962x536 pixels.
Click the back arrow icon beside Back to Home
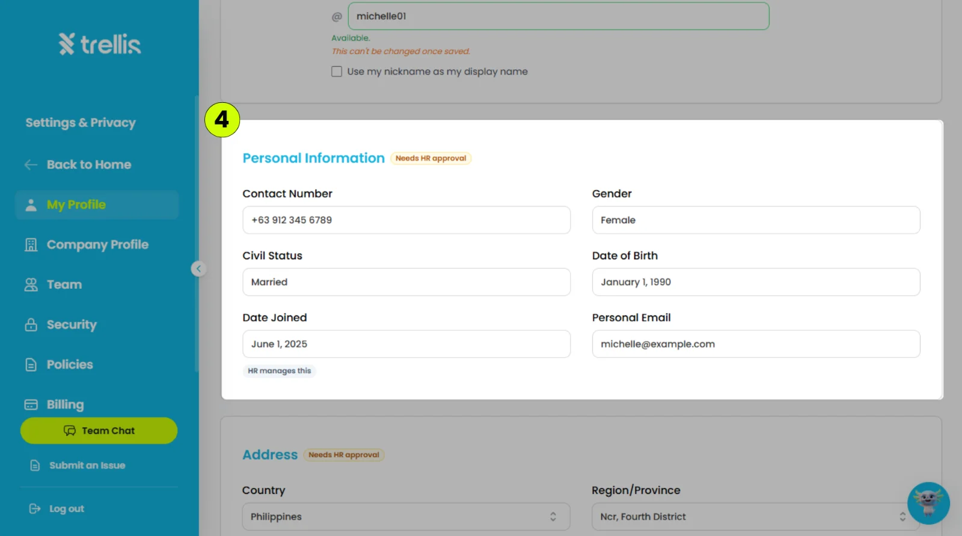(31, 165)
